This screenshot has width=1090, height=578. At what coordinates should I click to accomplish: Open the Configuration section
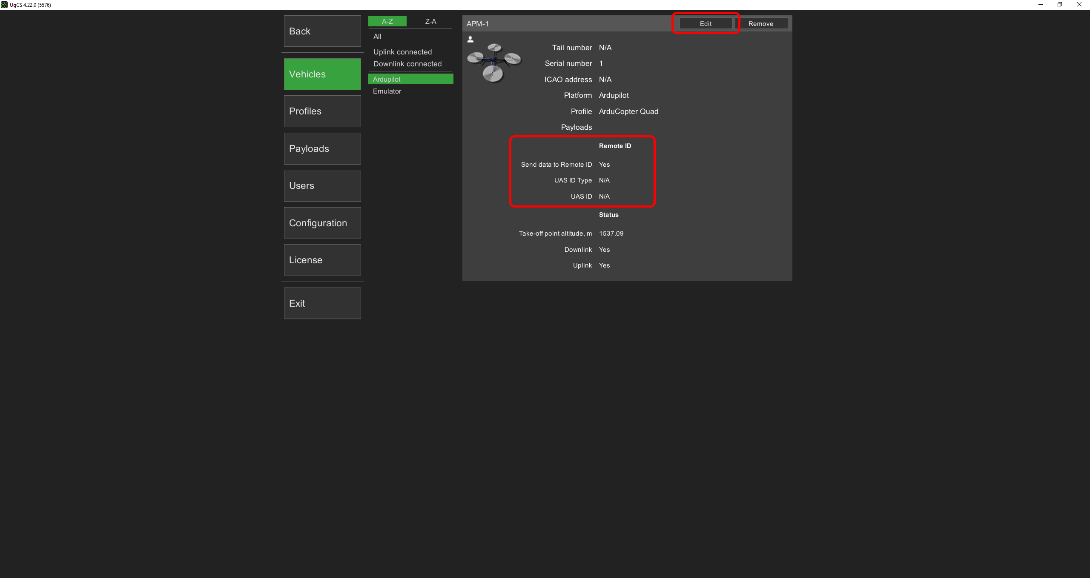322,223
